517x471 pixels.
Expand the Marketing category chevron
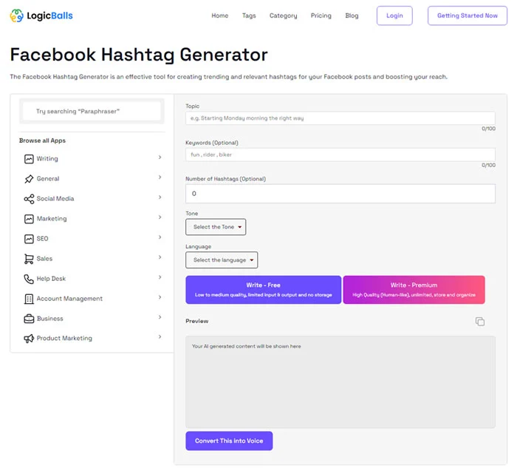click(x=160, y=217)
